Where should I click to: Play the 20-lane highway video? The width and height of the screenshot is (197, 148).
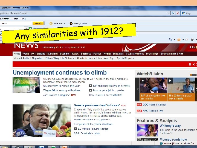[170, 81]
